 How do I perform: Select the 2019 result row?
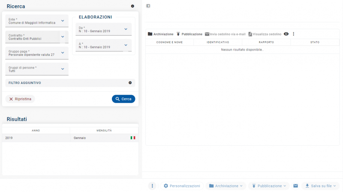click(x=70, y=138)
